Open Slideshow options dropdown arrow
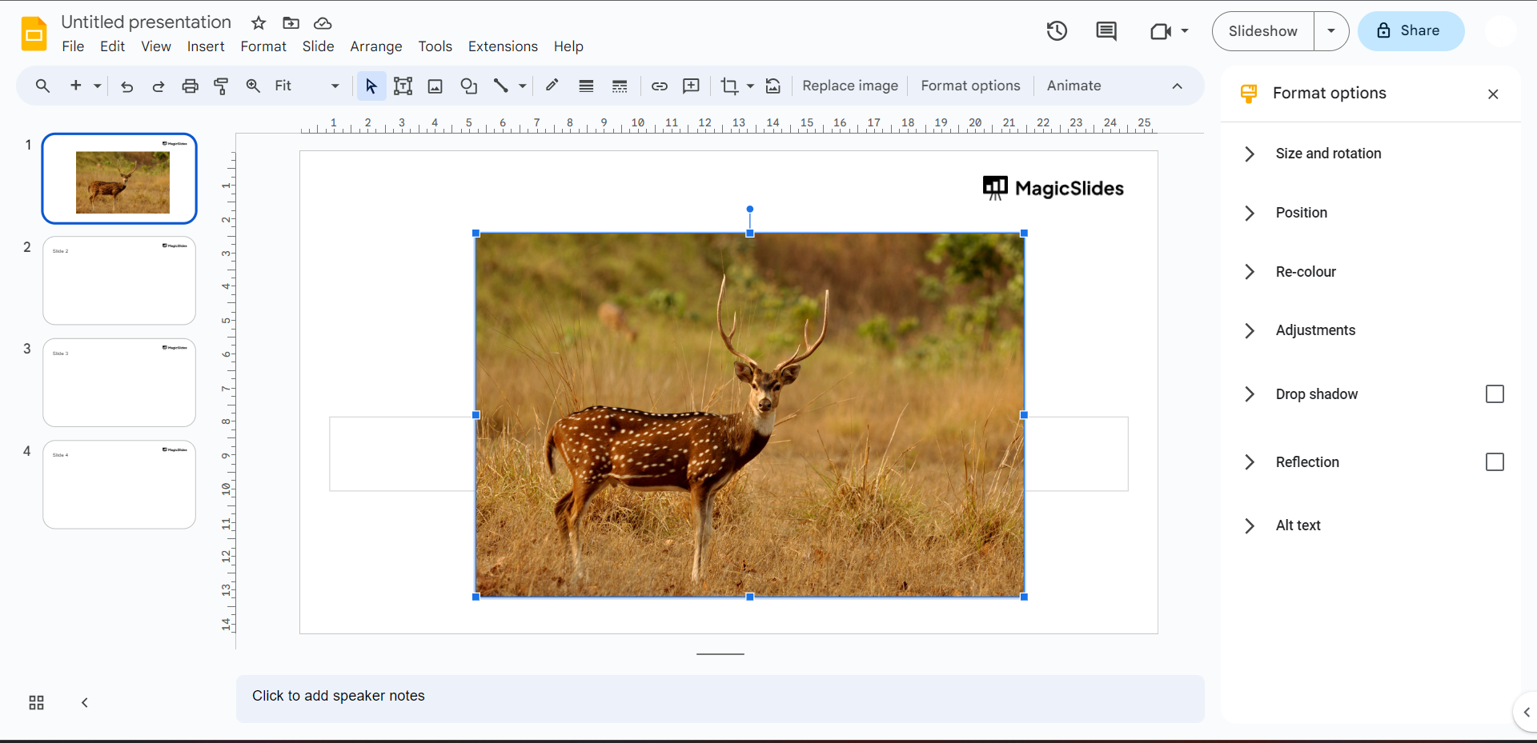This screenshot has height=743, width=1537. click(1330, 31)
